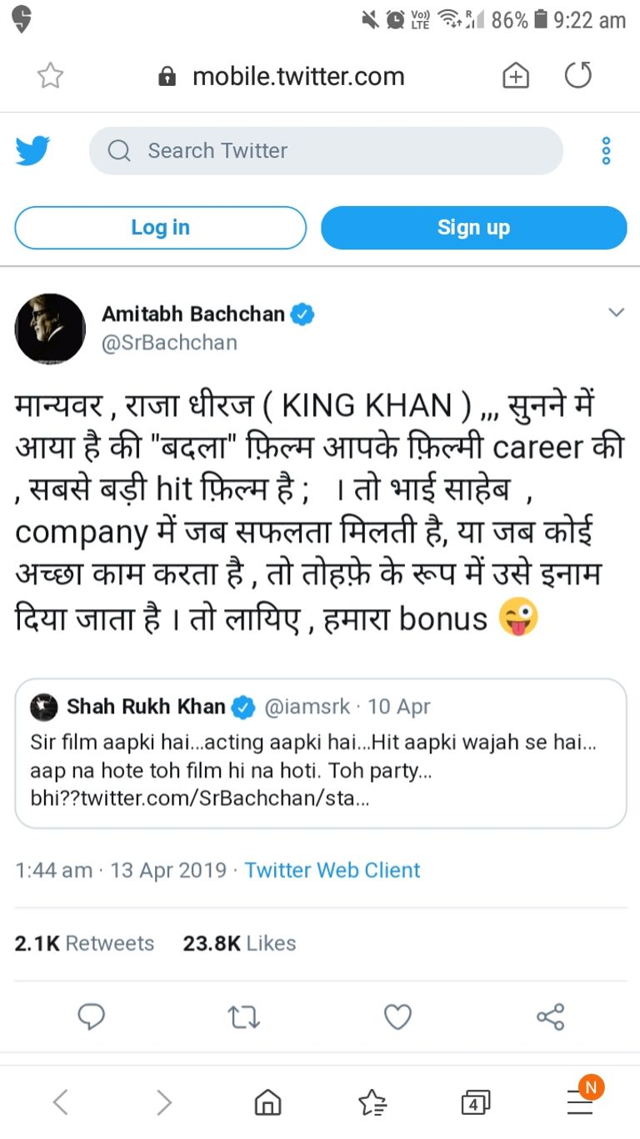This screenshot has width=640, height=1139.
Task: Like the tweet with heart icon
Action: coord(397,1016)
